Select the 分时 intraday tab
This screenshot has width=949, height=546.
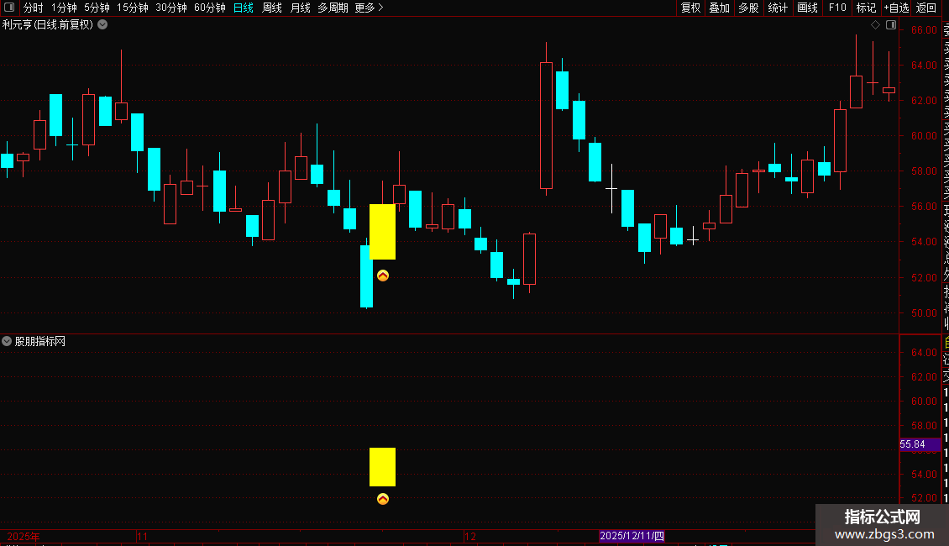33,8
